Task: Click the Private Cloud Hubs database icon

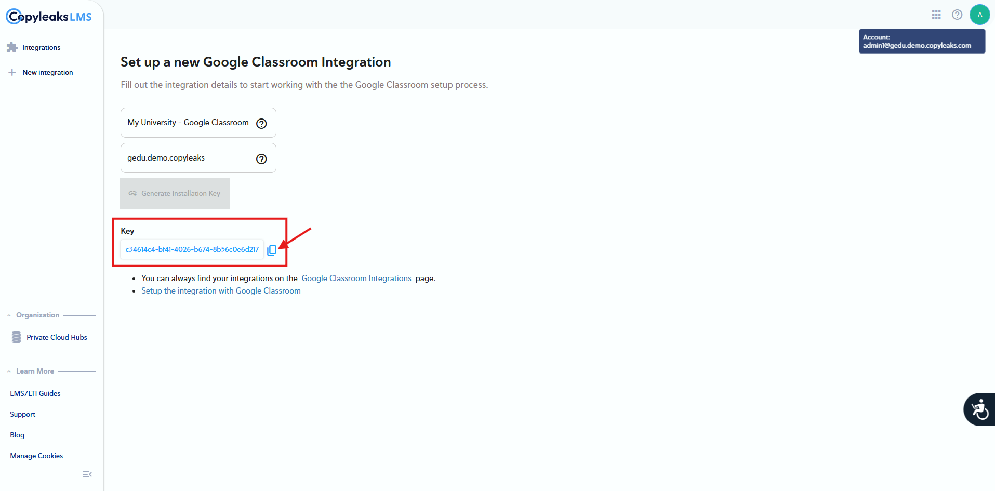Action: [x=17, y=337]
